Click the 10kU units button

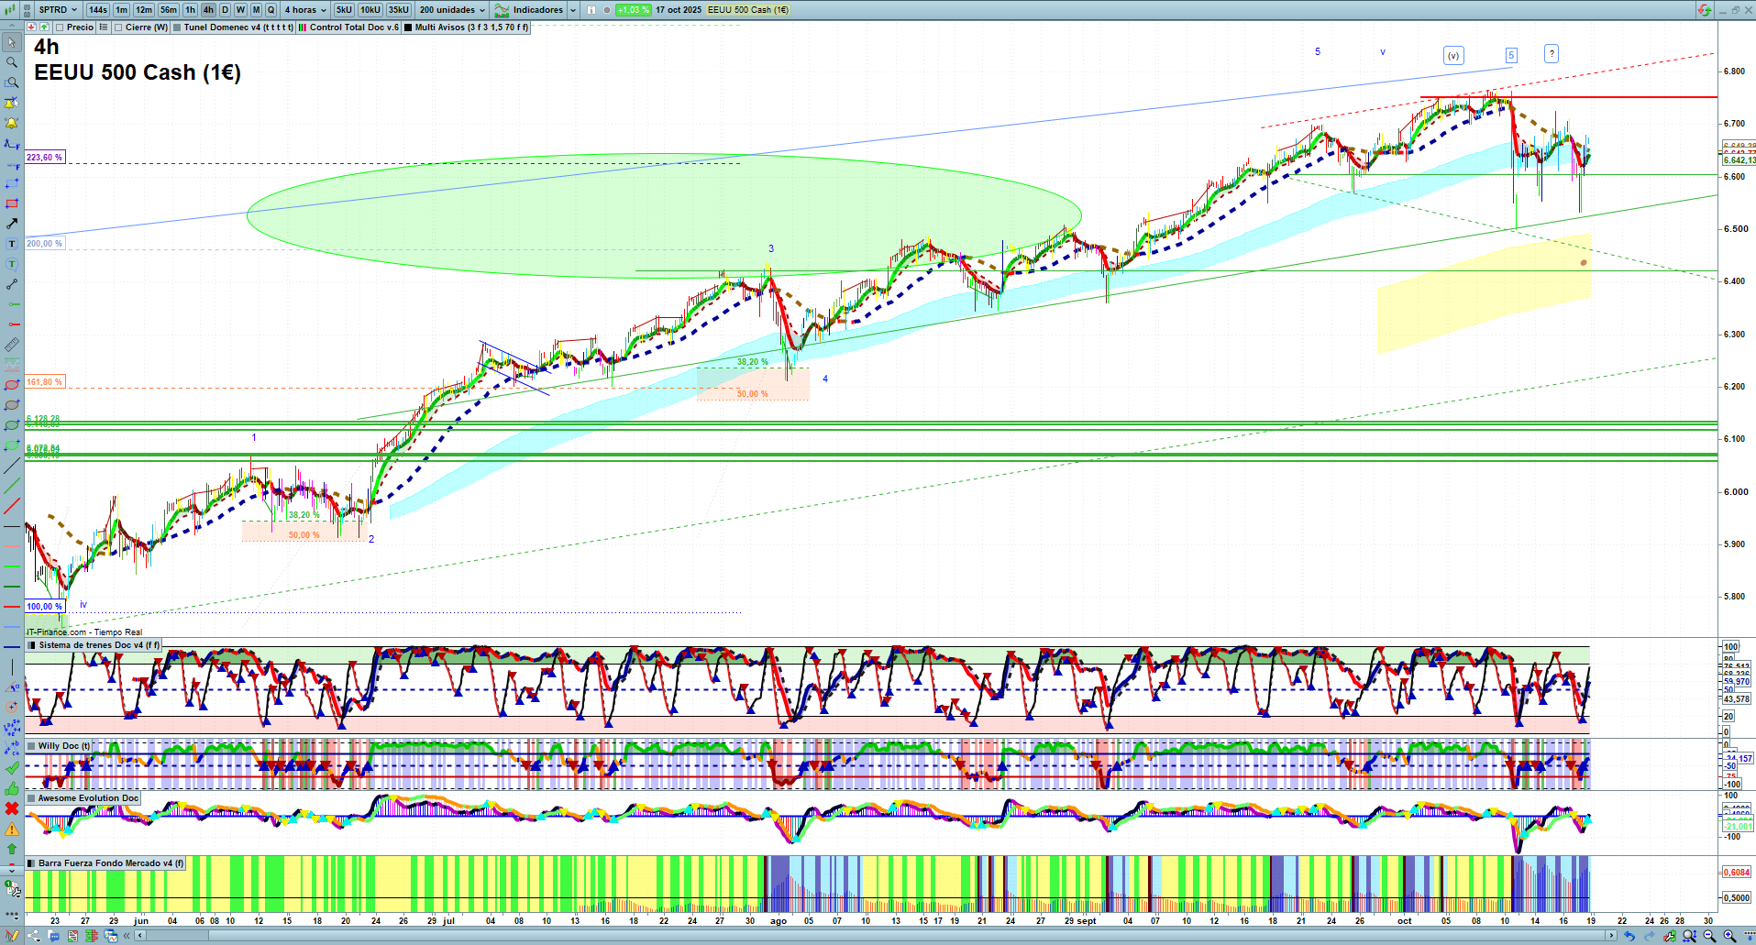[370, 10]
